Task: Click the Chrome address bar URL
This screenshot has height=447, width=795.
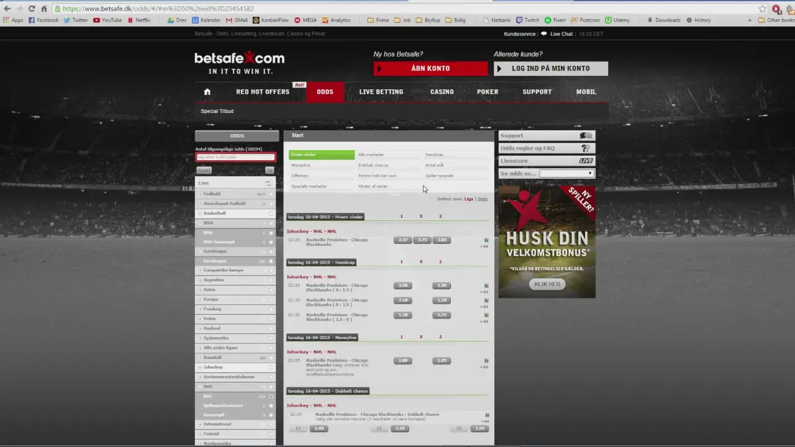Action: pos(158,9)
